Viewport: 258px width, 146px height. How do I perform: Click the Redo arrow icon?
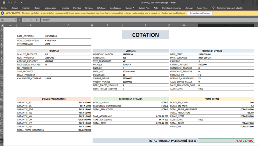pos(16,2)
